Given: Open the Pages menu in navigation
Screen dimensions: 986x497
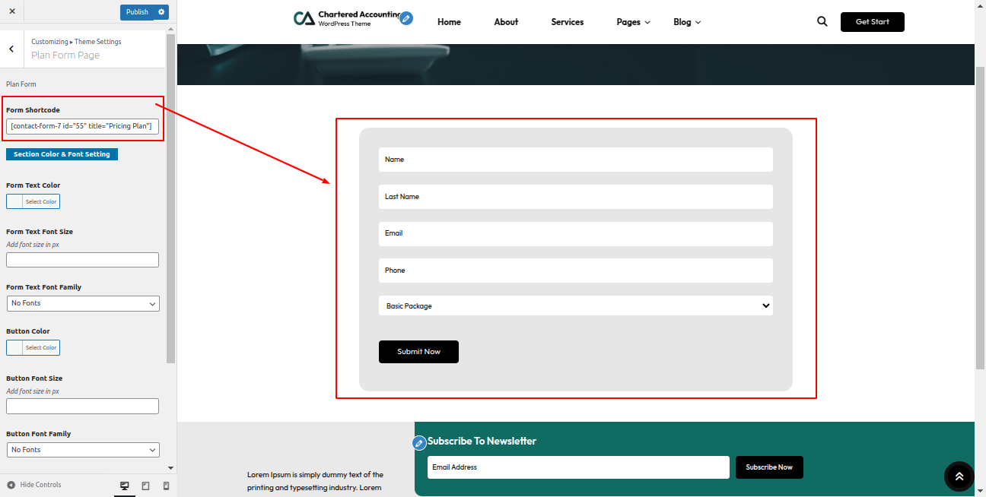Looking at the screenshot, I should coord(633,22).
